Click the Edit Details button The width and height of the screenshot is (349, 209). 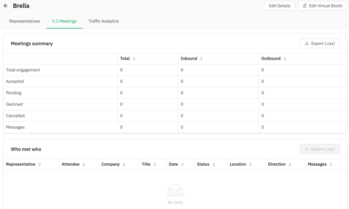[x=280, y=6]
